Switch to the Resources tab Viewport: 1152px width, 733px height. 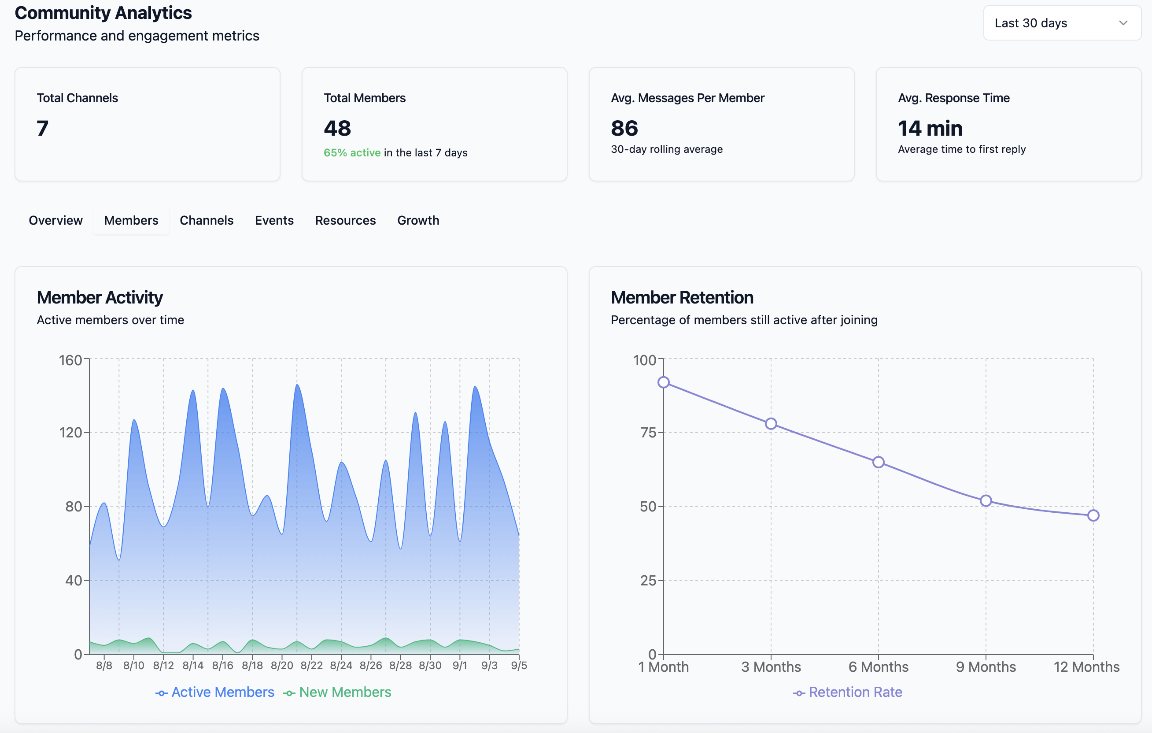345,220
